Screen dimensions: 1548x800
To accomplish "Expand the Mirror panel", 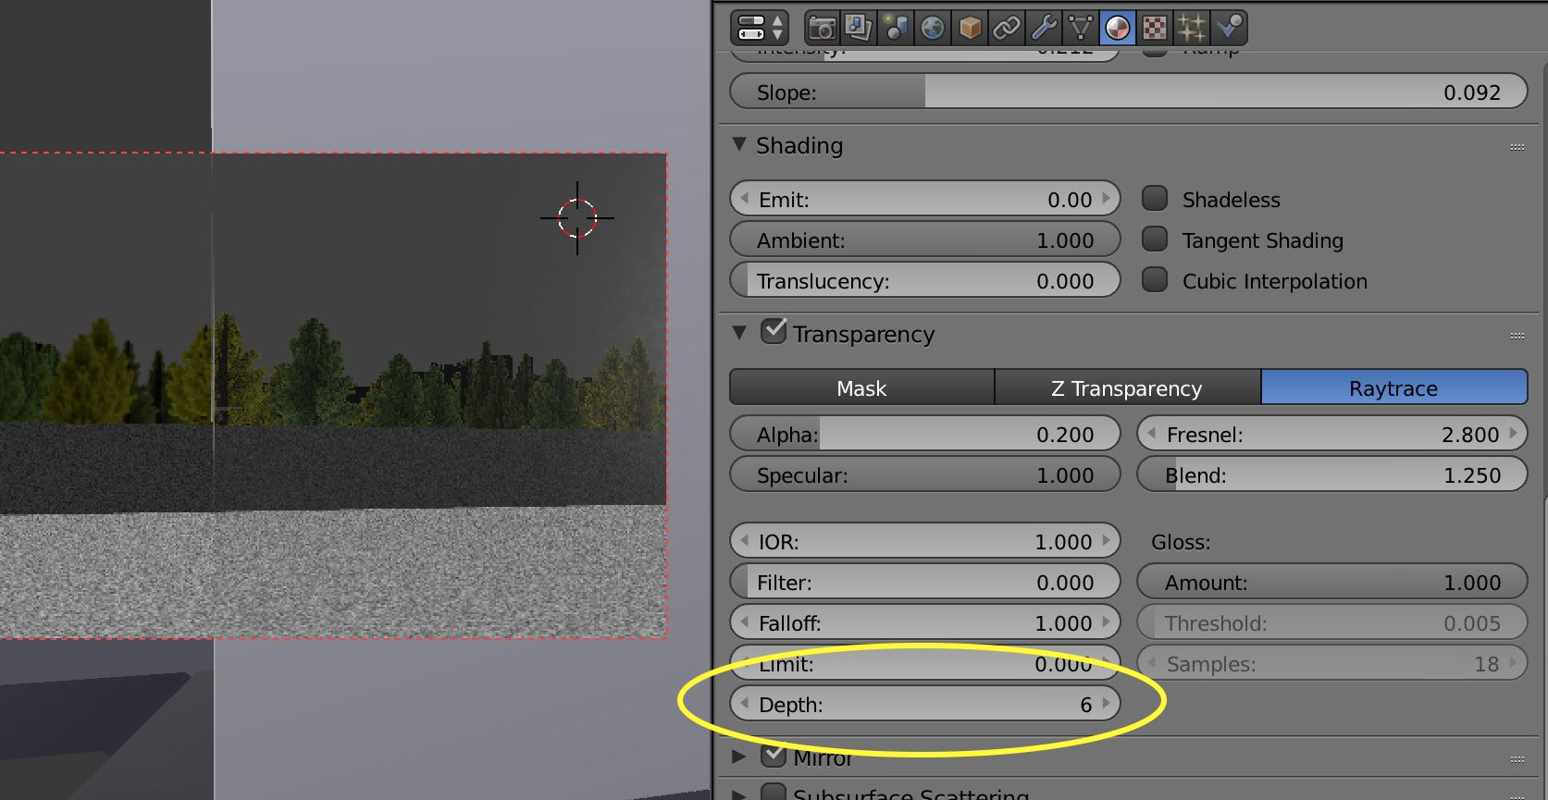I will click(739, 757).
